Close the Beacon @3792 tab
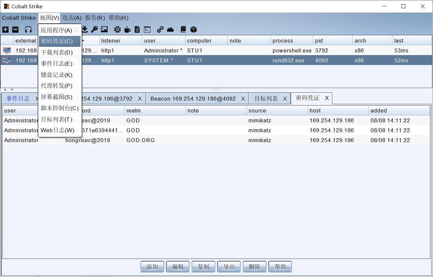The height and width of the screenshot is (277, 433). point(140,99)
